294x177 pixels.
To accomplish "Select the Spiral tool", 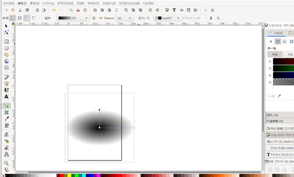I will pos(6,68).
